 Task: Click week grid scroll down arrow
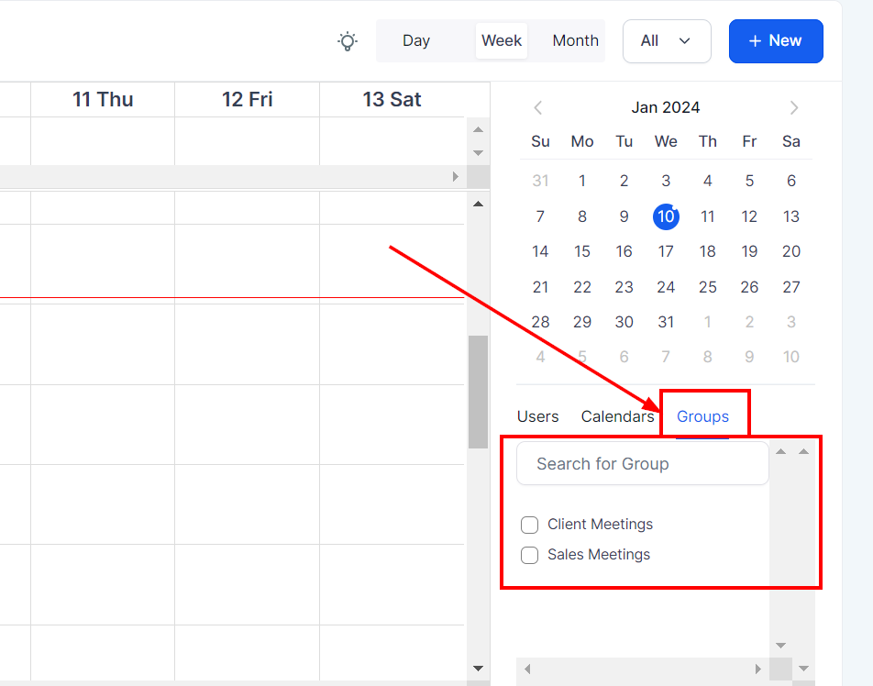pyautogui.click(x=478, y=669)
